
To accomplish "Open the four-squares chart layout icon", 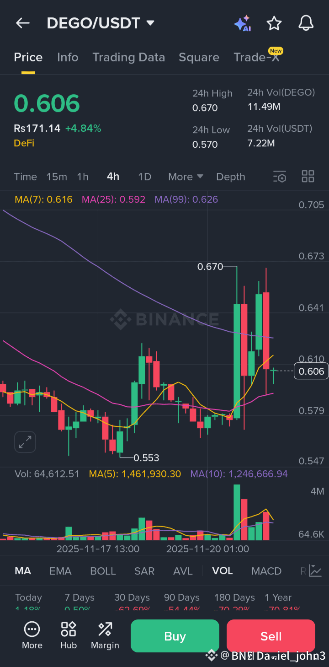I will [308, 176].
